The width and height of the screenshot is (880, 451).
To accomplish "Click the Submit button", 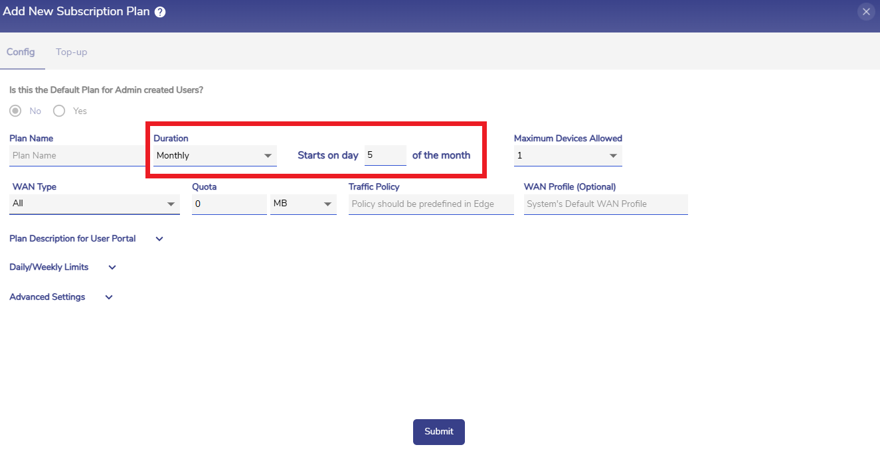I will click(438, 432).
